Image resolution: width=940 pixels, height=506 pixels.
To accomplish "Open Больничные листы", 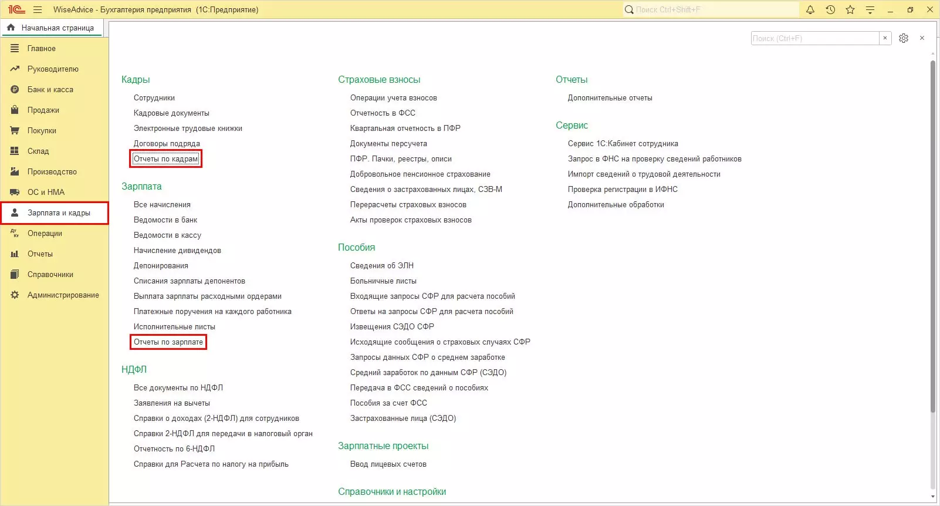I will [383, 281].
